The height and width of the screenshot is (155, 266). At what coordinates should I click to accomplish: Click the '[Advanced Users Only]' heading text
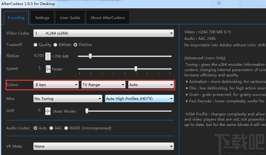pyautogui.click(x=204, y=58)
